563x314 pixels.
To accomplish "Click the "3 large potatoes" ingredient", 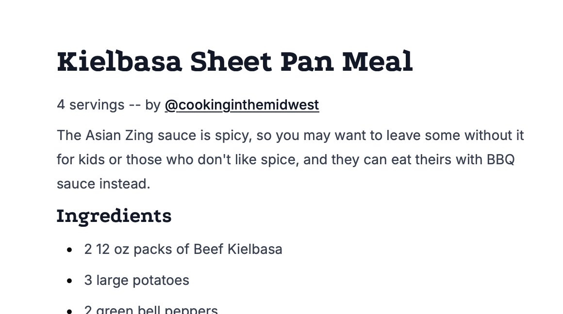I will pos(136,280).
